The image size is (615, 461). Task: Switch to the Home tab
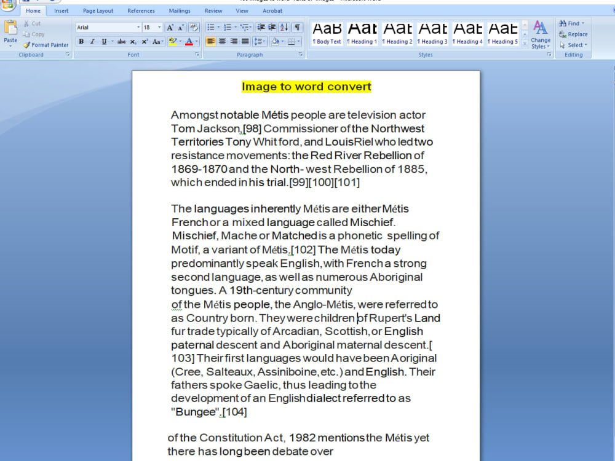pyautogui.click(x=33, y=11)
